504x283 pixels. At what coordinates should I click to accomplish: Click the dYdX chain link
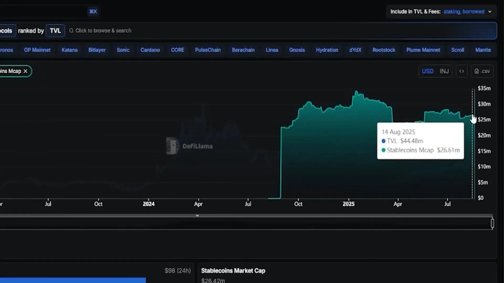pyautogui.click(x=355, y=50)
